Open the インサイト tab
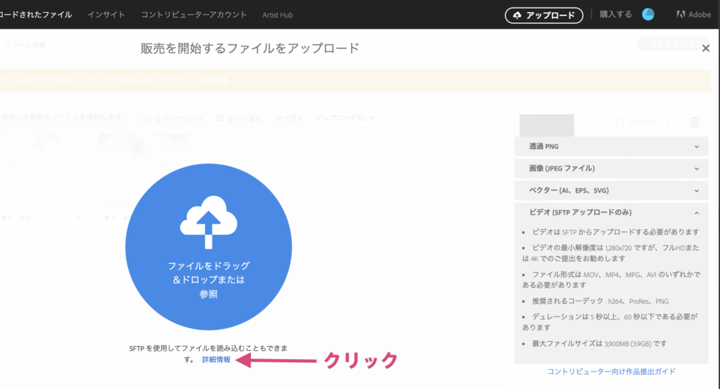 coord(106,15)
